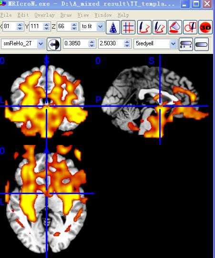The height and width of the screenshot is (258, 215).
Task: Open the Overlay menu
Action: click(45, 15)
